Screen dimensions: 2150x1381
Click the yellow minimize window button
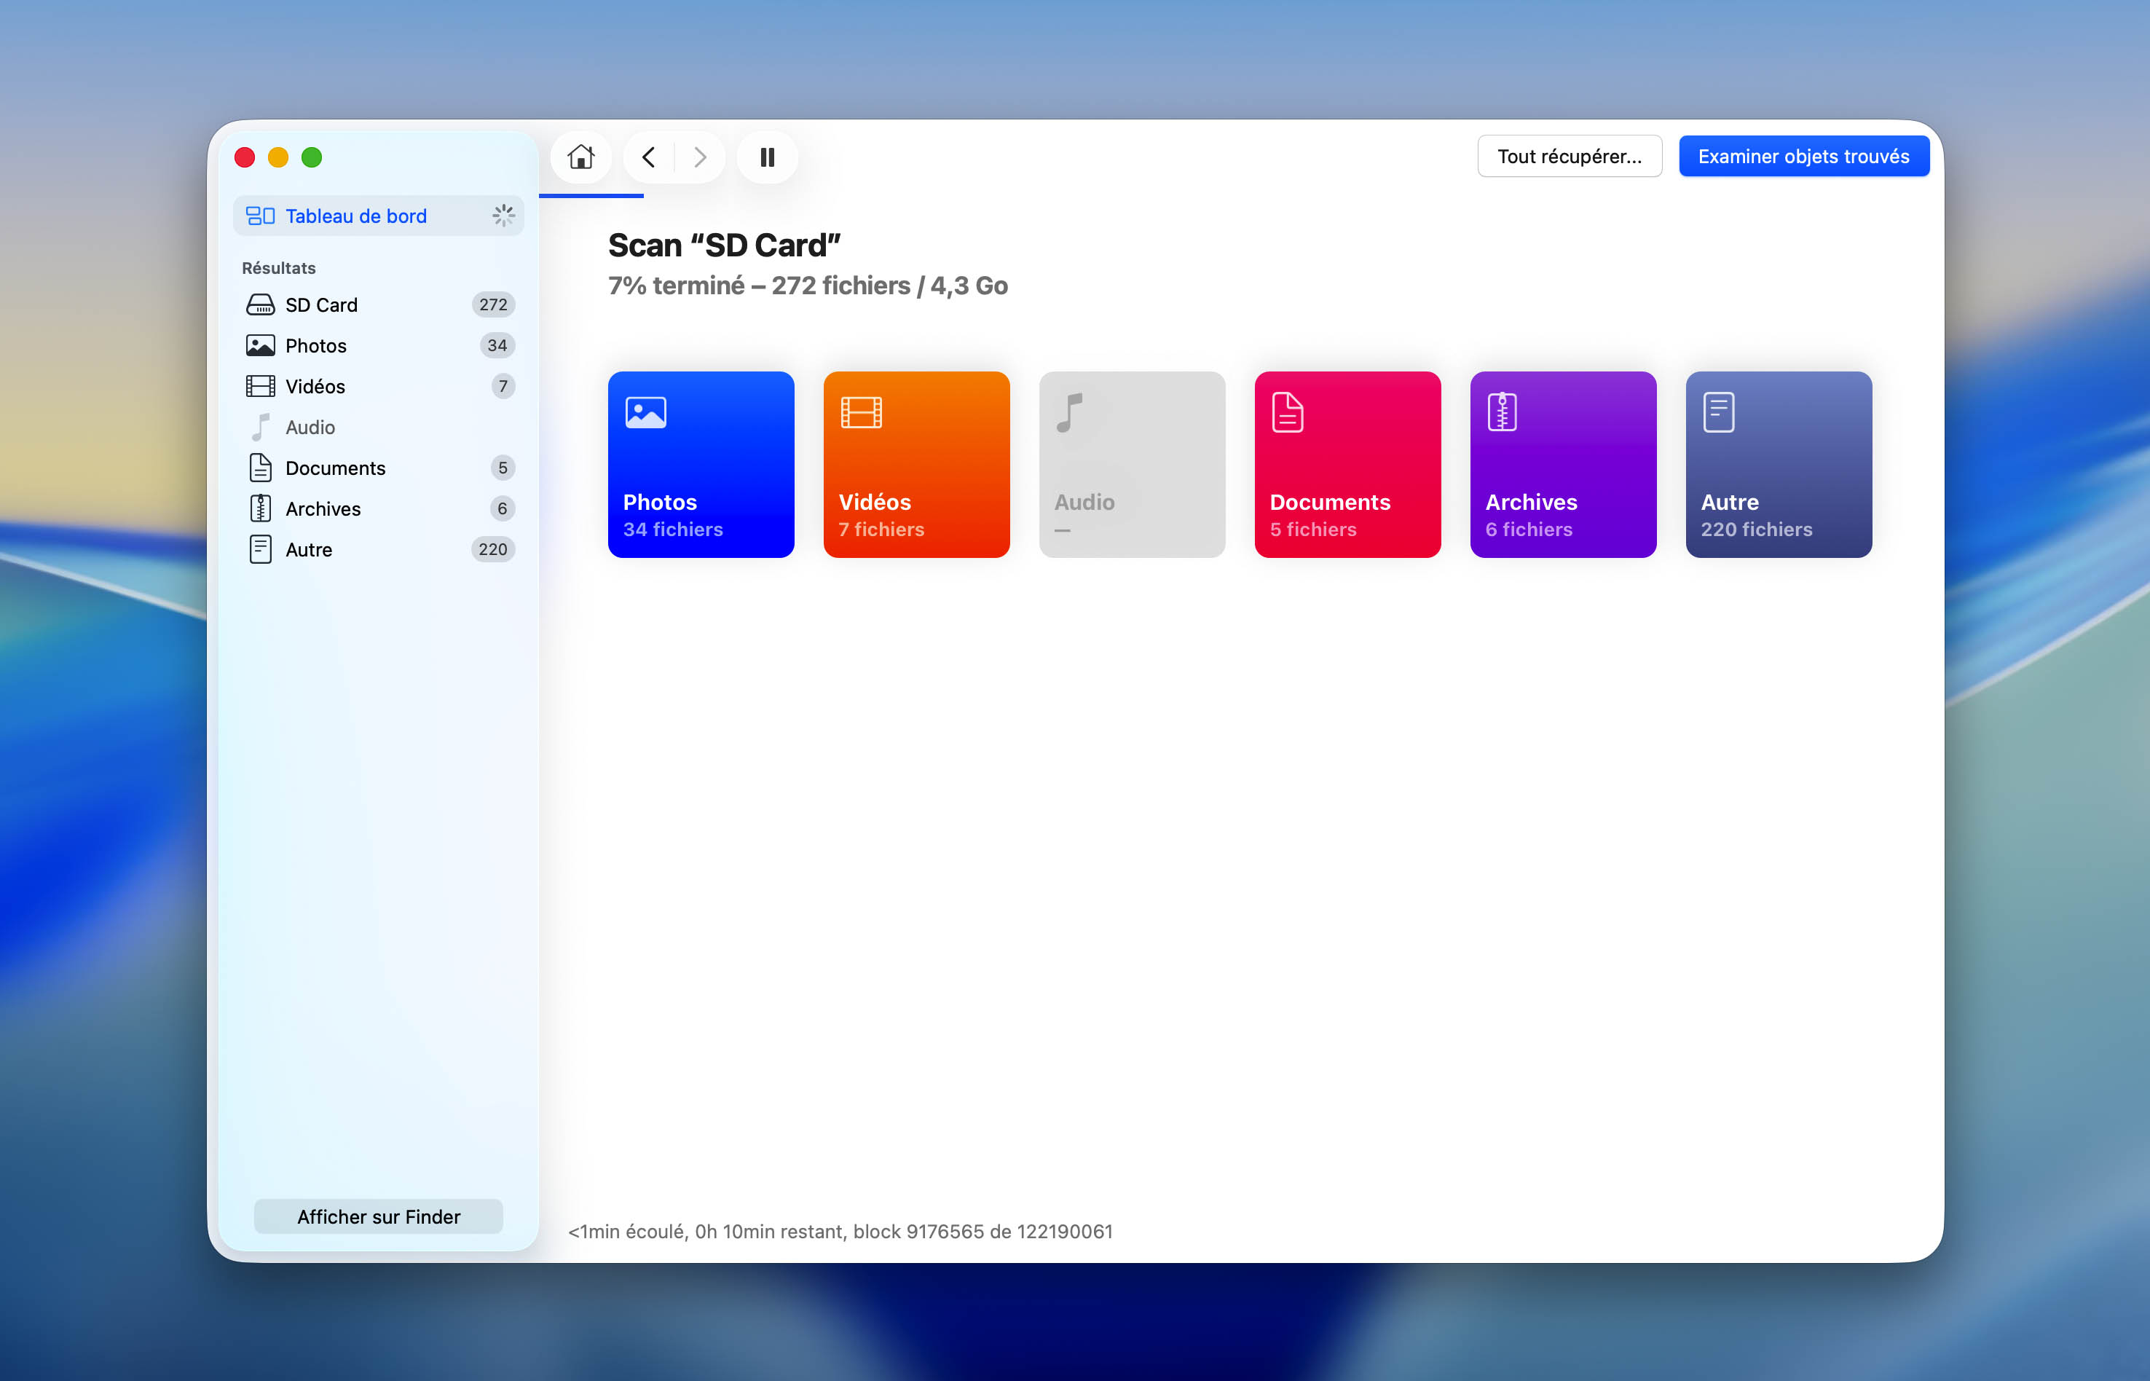(278, 158)
